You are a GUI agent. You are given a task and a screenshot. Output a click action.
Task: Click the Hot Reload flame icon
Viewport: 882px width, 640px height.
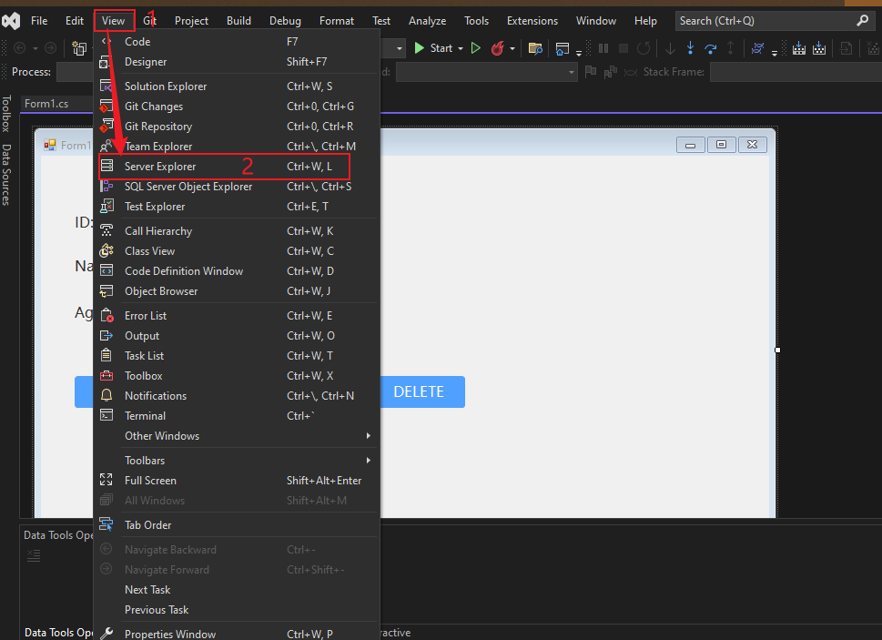point(497,48)
